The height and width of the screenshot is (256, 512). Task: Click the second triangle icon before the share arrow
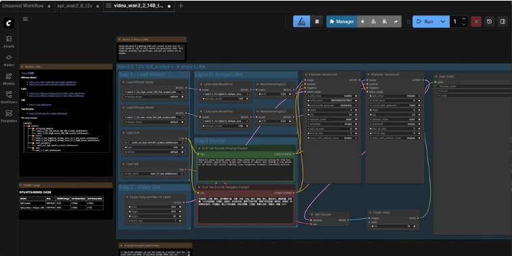(x=385, y=22)
